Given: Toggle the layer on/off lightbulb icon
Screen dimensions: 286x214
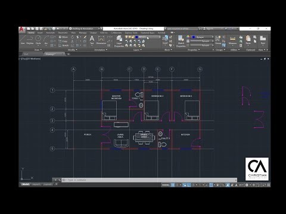Looking at the screenshot, I should tap(126, 37).
